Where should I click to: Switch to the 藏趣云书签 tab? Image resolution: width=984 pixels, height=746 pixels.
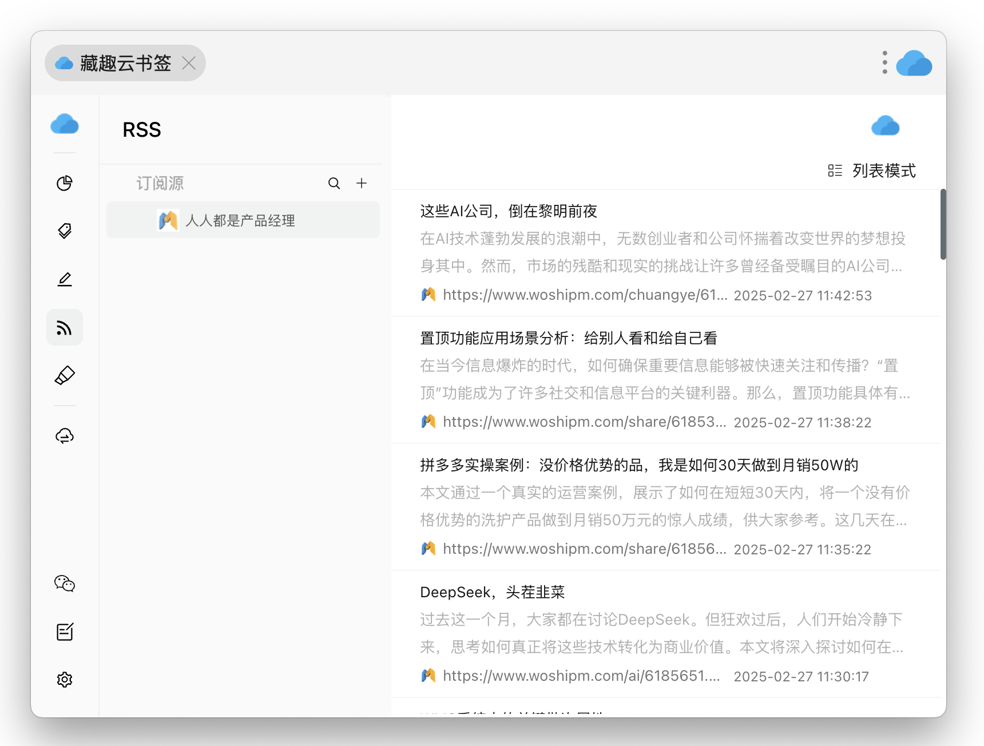pos(125,63)
